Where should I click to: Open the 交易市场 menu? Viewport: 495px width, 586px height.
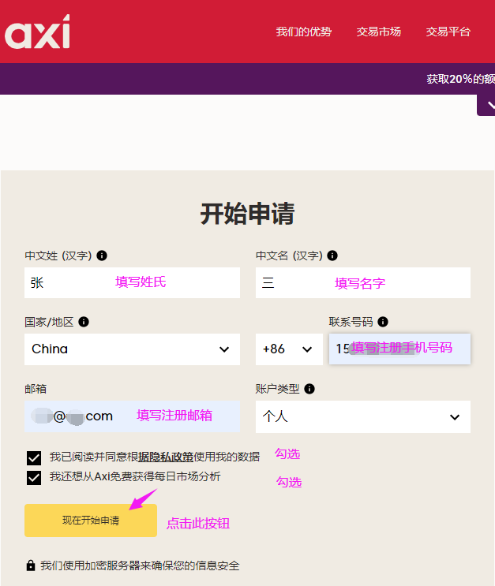click(379, 32)
